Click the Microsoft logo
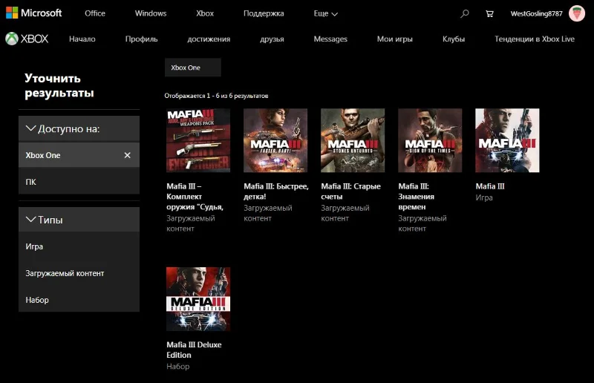Image resolution: width=594 pixels, height=383 pixels. click(x=32, y=13)
